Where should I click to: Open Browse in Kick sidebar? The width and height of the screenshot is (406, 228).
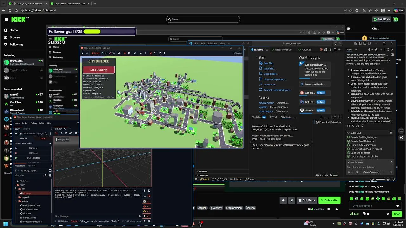[15, 37]
